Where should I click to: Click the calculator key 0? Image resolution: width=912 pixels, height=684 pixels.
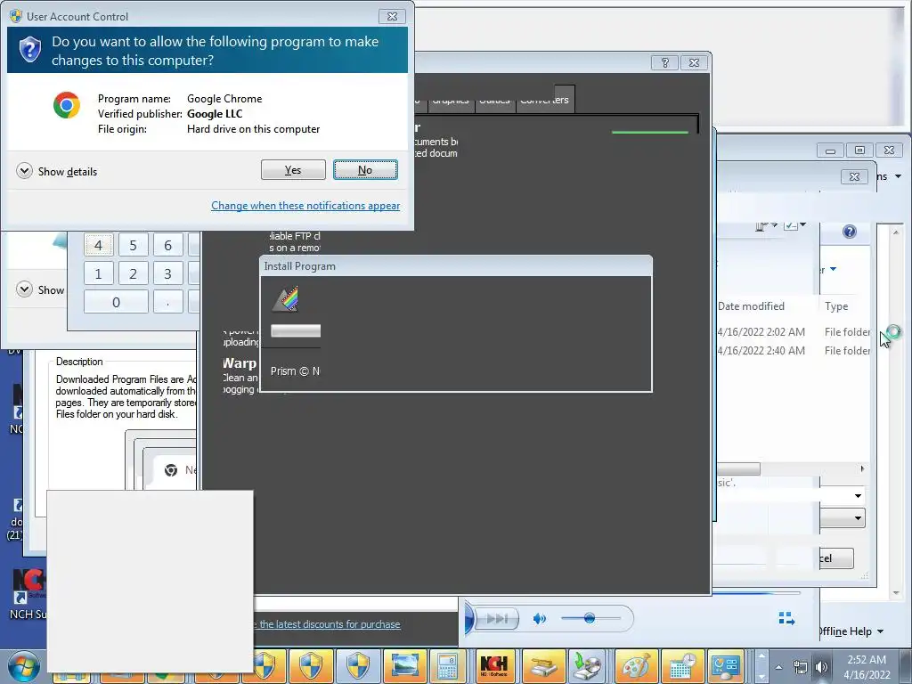click(116, 302)
